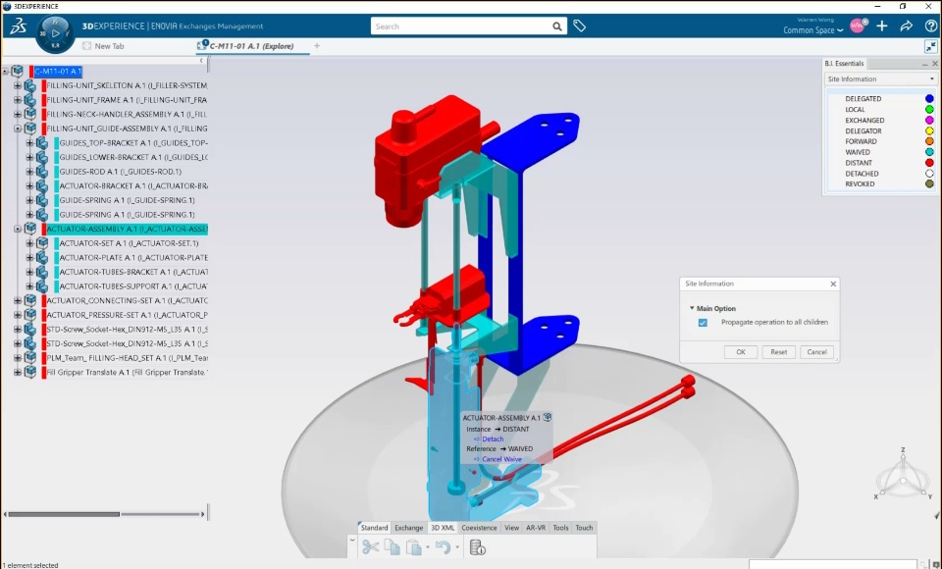
Task: Open the Help question mark icon
Action: tap(930, 26)
